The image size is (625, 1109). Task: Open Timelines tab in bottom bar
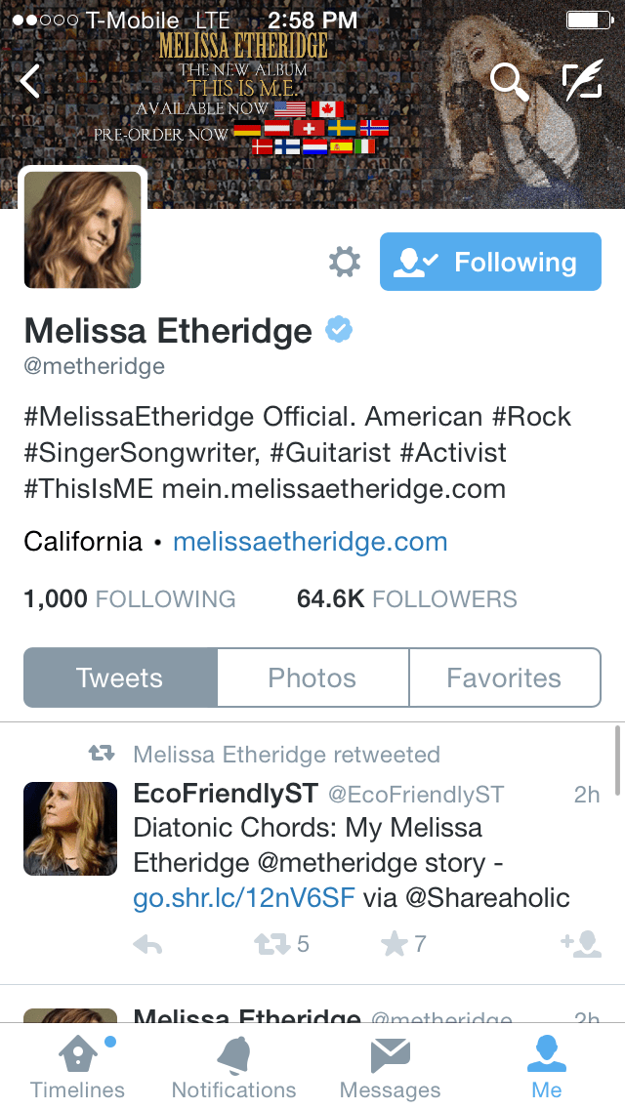tap(78, 1066)
